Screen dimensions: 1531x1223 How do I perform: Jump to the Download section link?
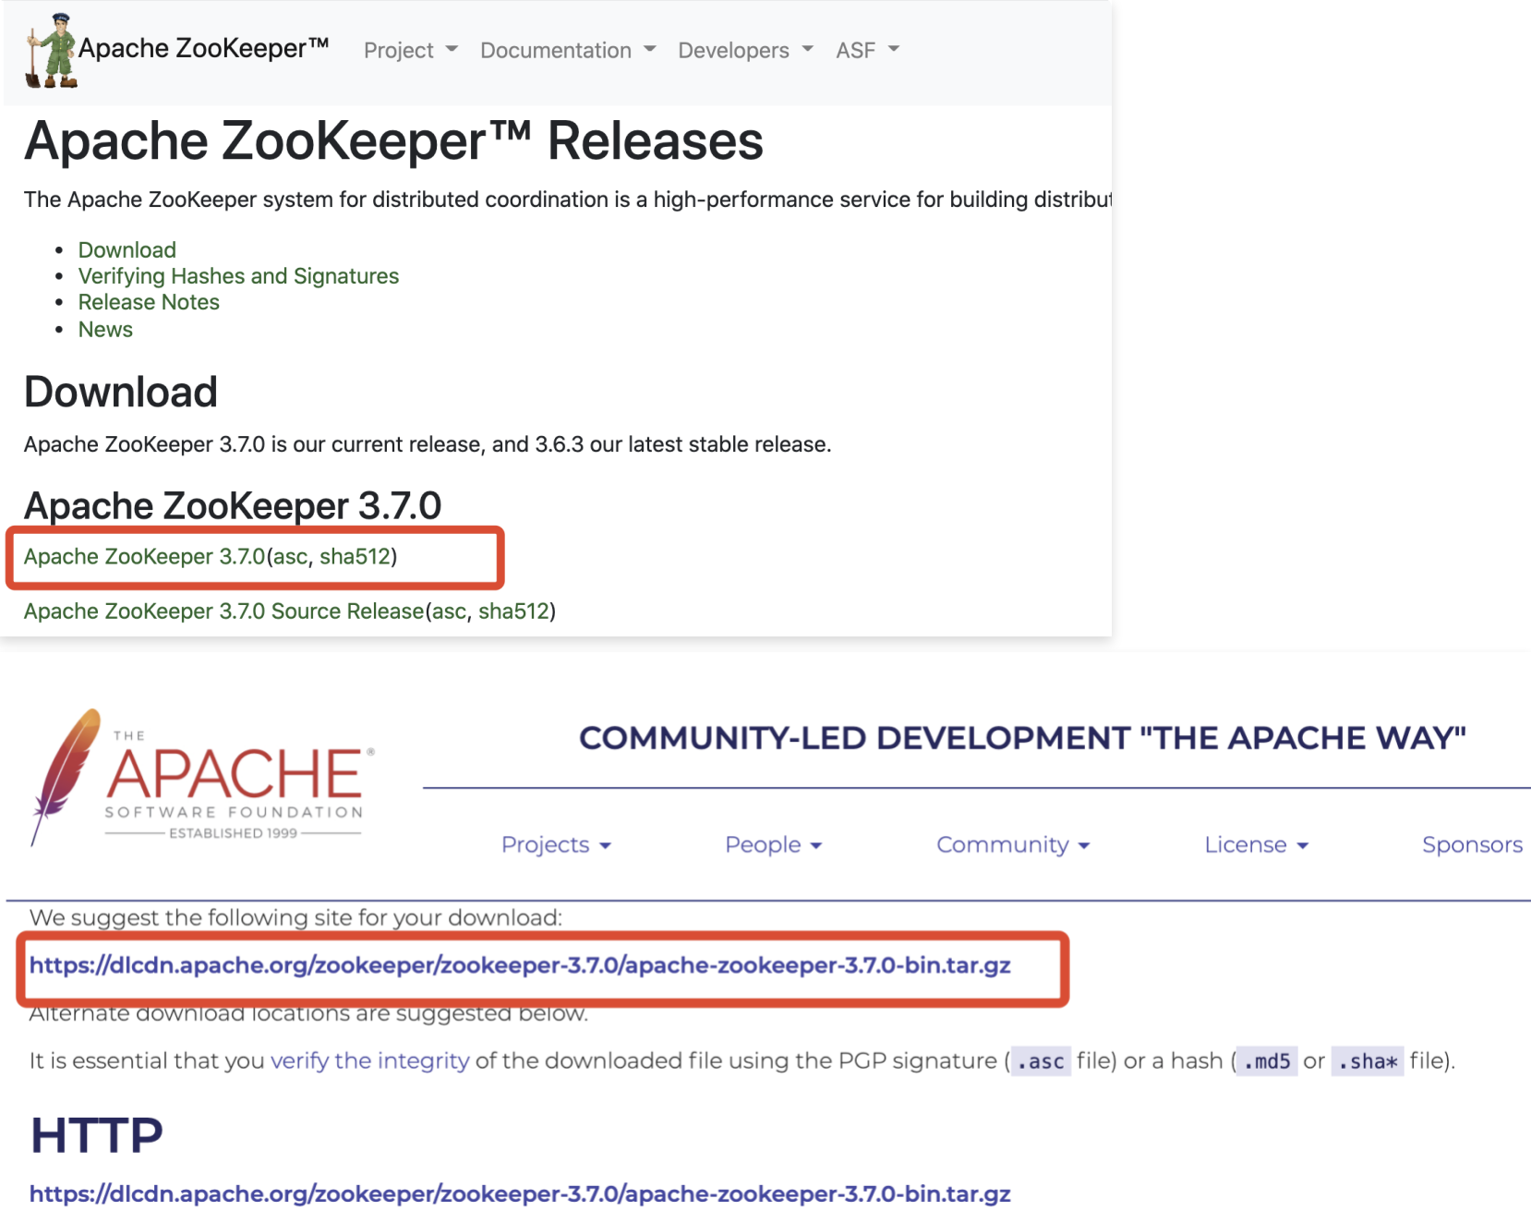point(127,250)
